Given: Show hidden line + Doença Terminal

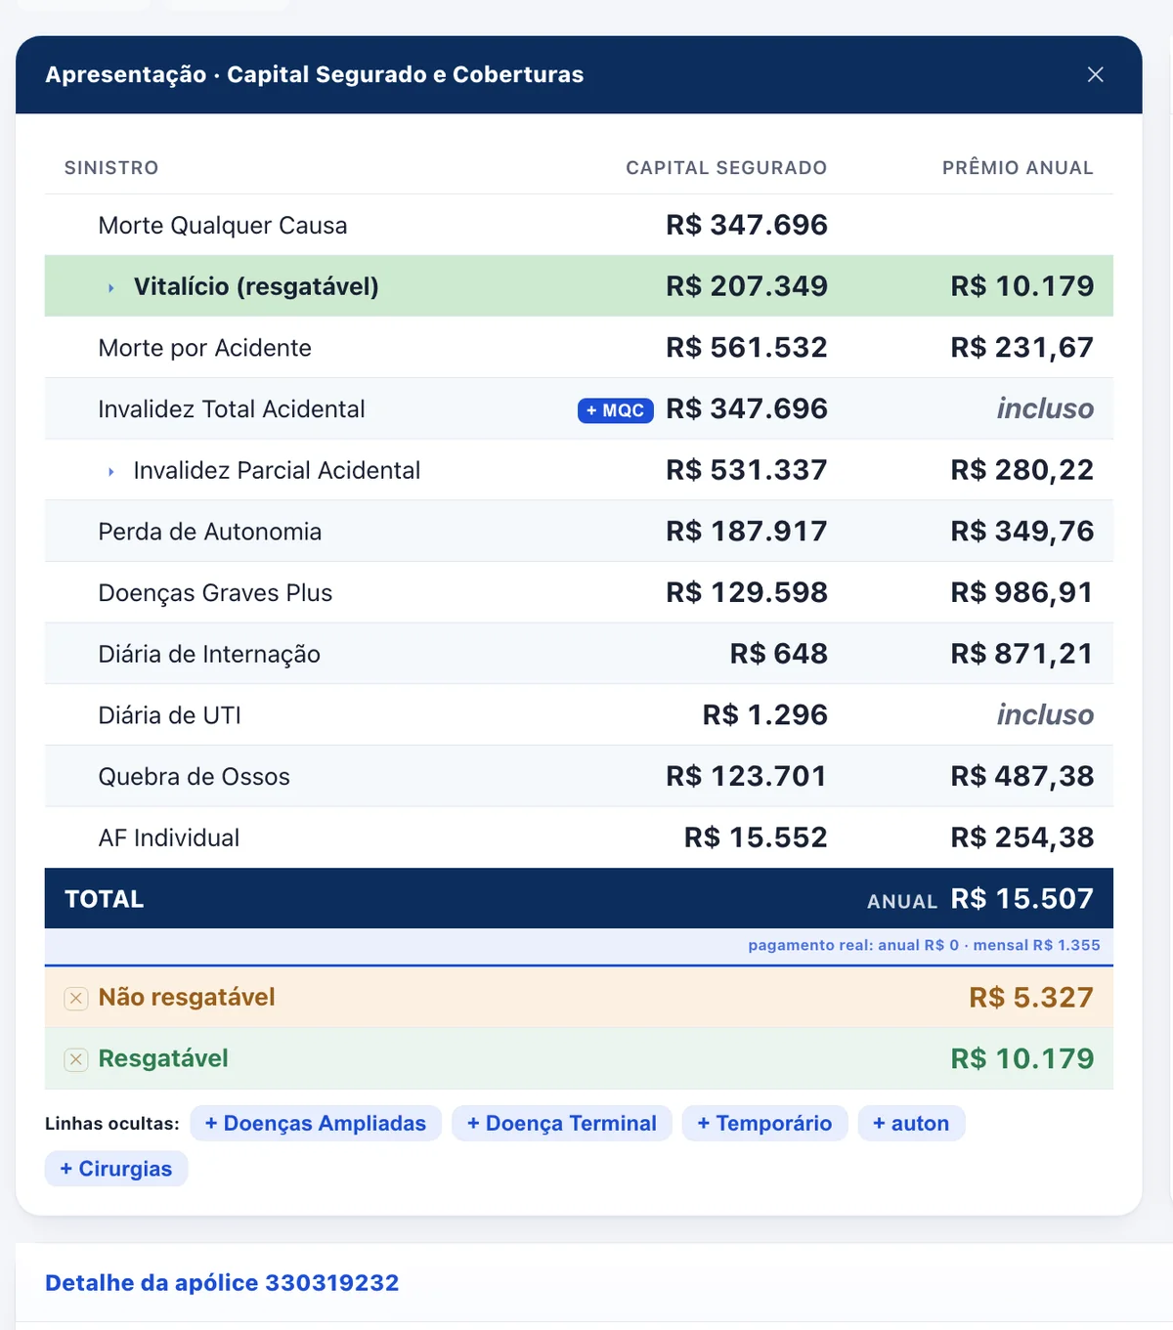Looking at the screenshot, I should (x=562, y=1124).
